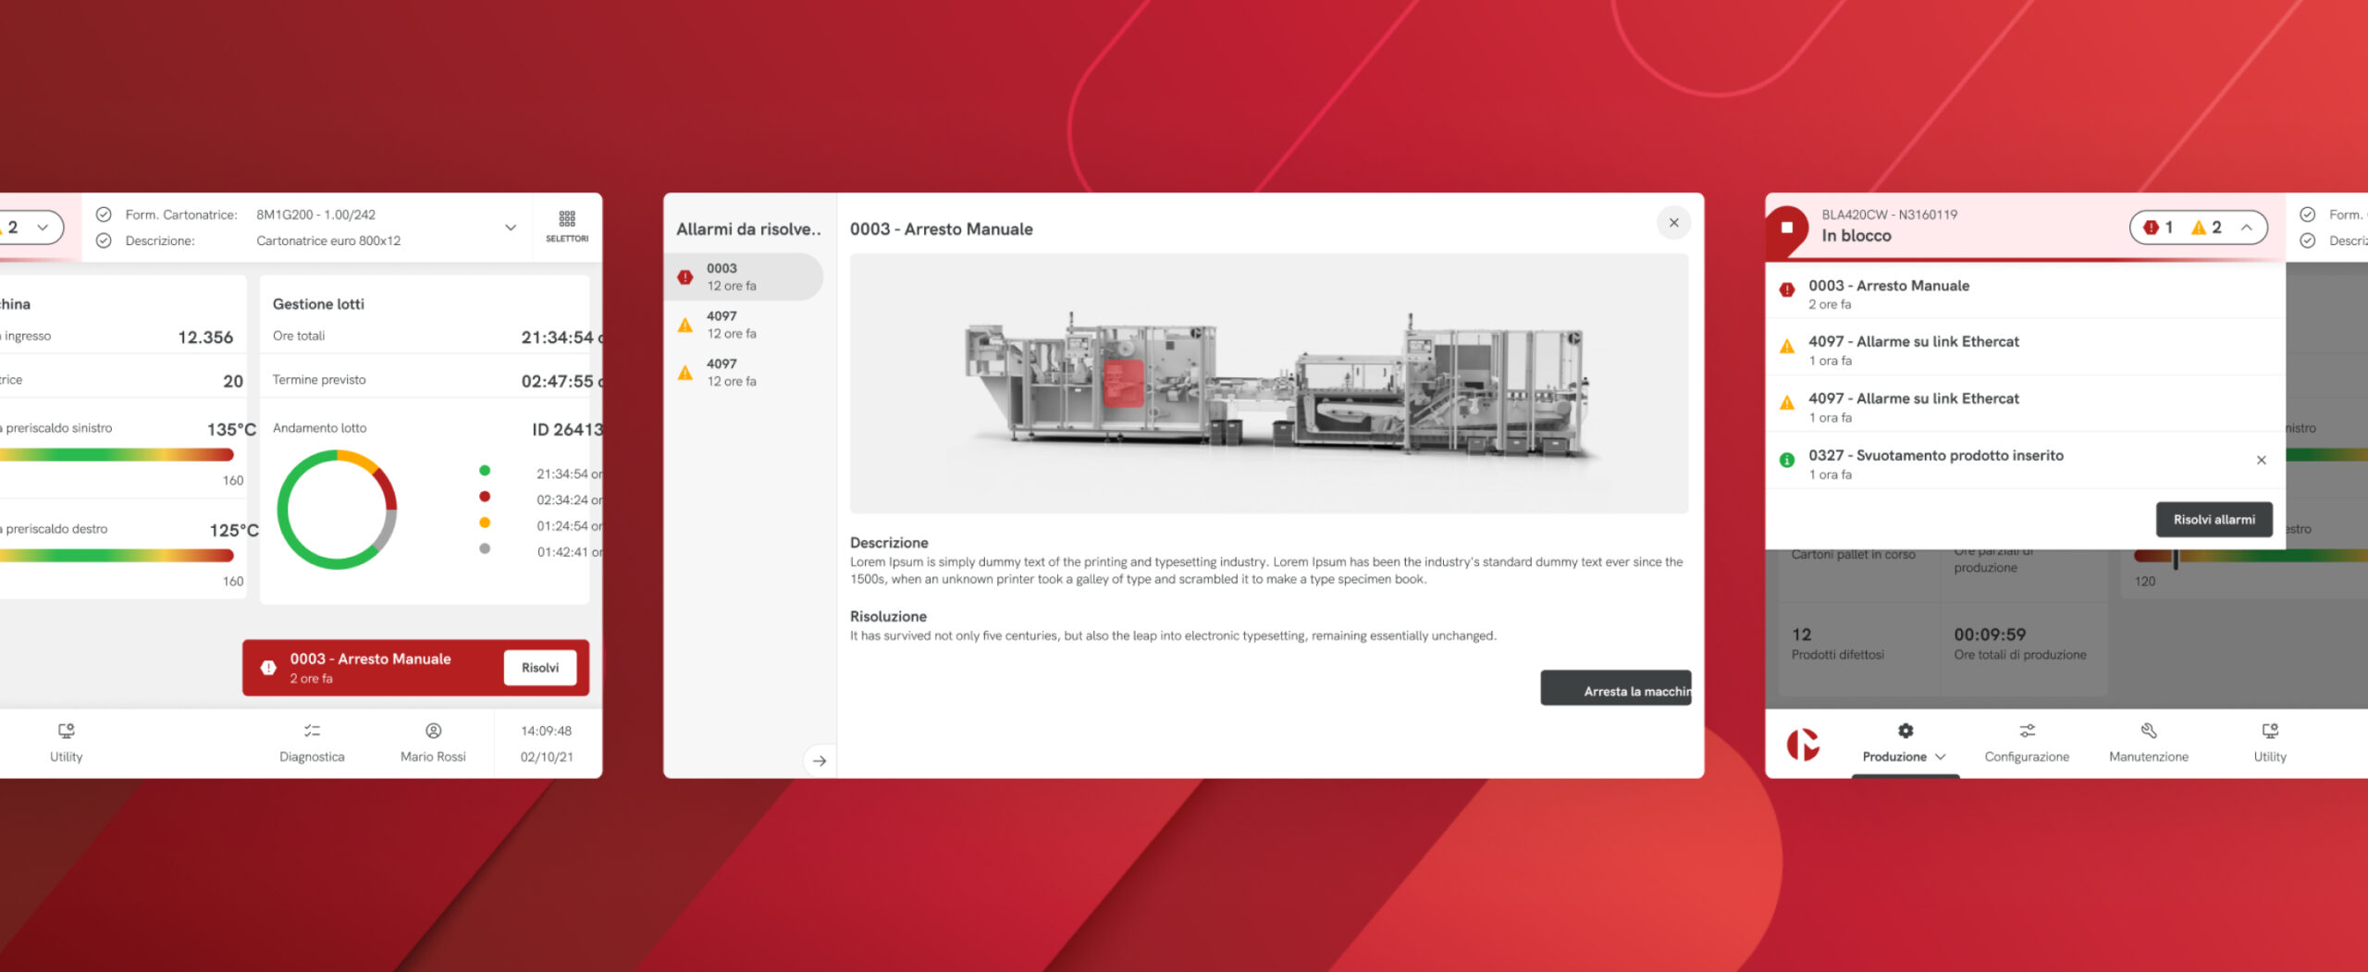Click the preriscaldo sinistro temperature gradient bar
2368x972 pixels.
pos(117,455)
